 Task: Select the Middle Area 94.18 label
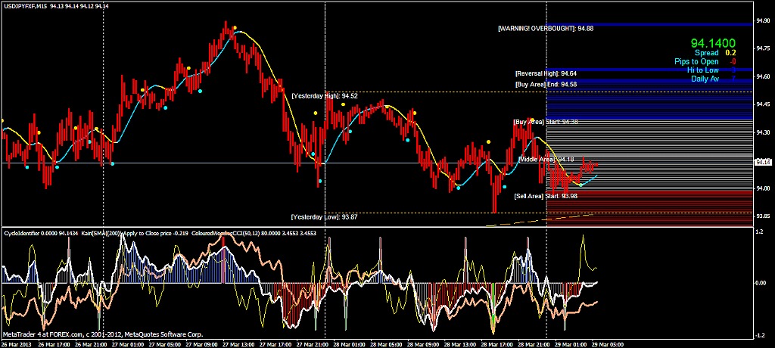point(546,159)
